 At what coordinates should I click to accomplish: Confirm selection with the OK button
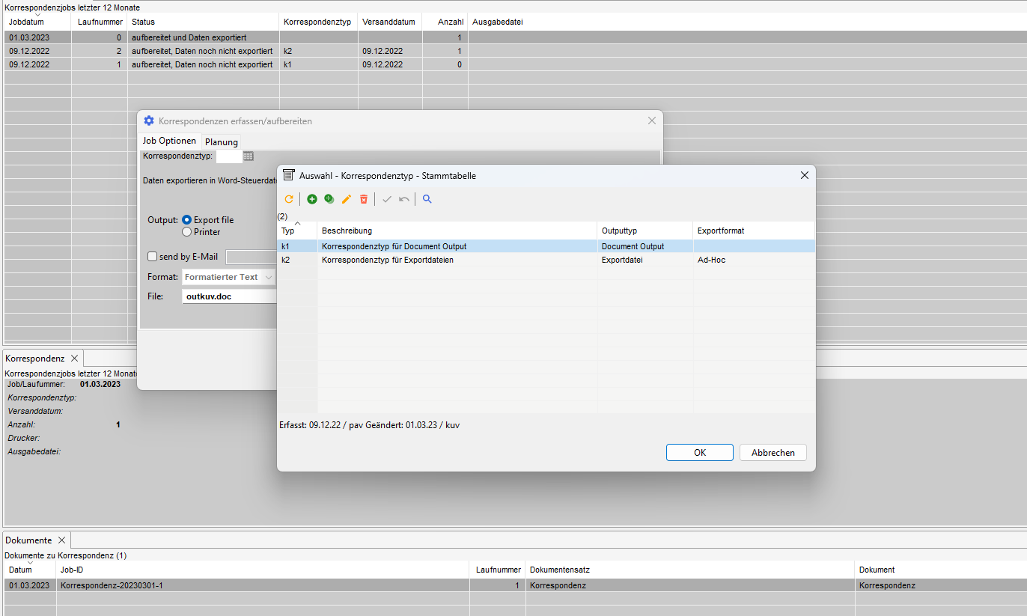(699, 452)
